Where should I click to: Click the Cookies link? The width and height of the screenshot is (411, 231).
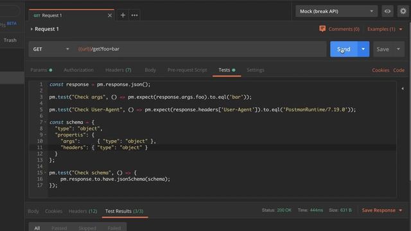381,70
